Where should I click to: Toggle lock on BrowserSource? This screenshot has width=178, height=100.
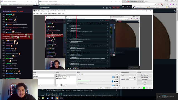click(58, 75)
